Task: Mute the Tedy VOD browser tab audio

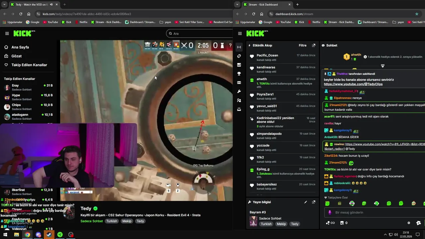Action: pyautogui.click(x=51, y=5)
